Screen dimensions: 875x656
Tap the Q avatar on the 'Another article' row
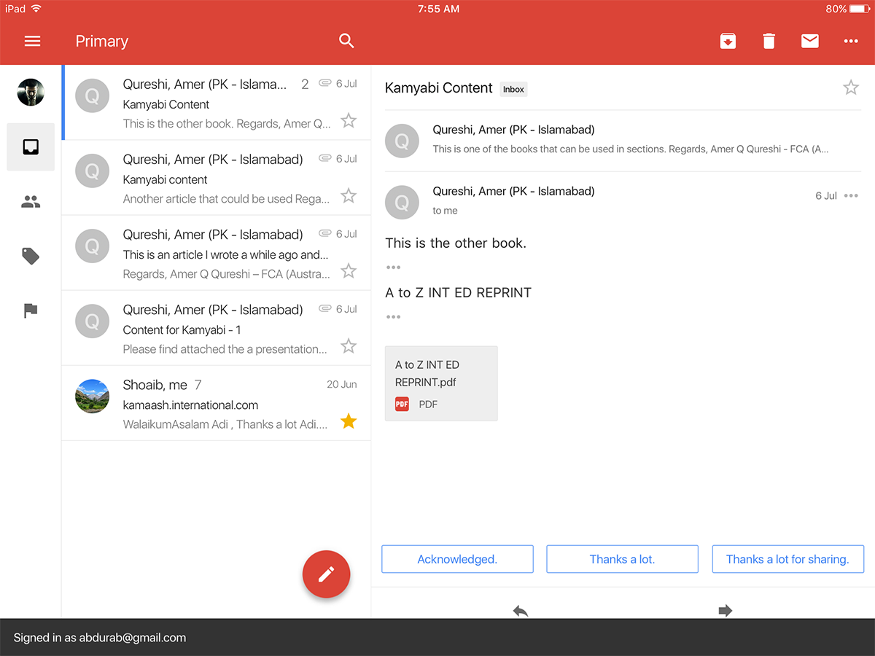click(93, 171)
